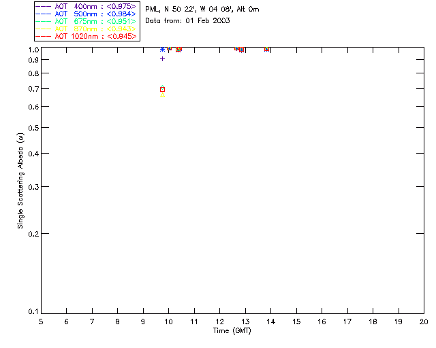
Task: Click the blue asterisk marker near 1.0
Action: click(162, 50)
